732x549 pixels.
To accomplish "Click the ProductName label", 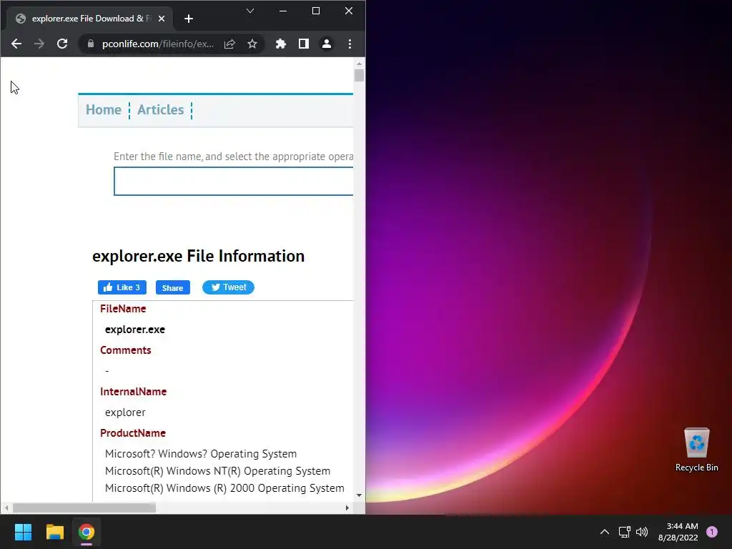I will pos(133,433).
